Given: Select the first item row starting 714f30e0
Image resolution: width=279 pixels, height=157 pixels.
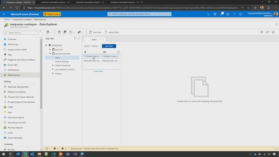Looking at the screenshot, I should [102, 56].
